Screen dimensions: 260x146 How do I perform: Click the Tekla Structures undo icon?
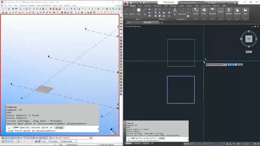tap(13, 9)
